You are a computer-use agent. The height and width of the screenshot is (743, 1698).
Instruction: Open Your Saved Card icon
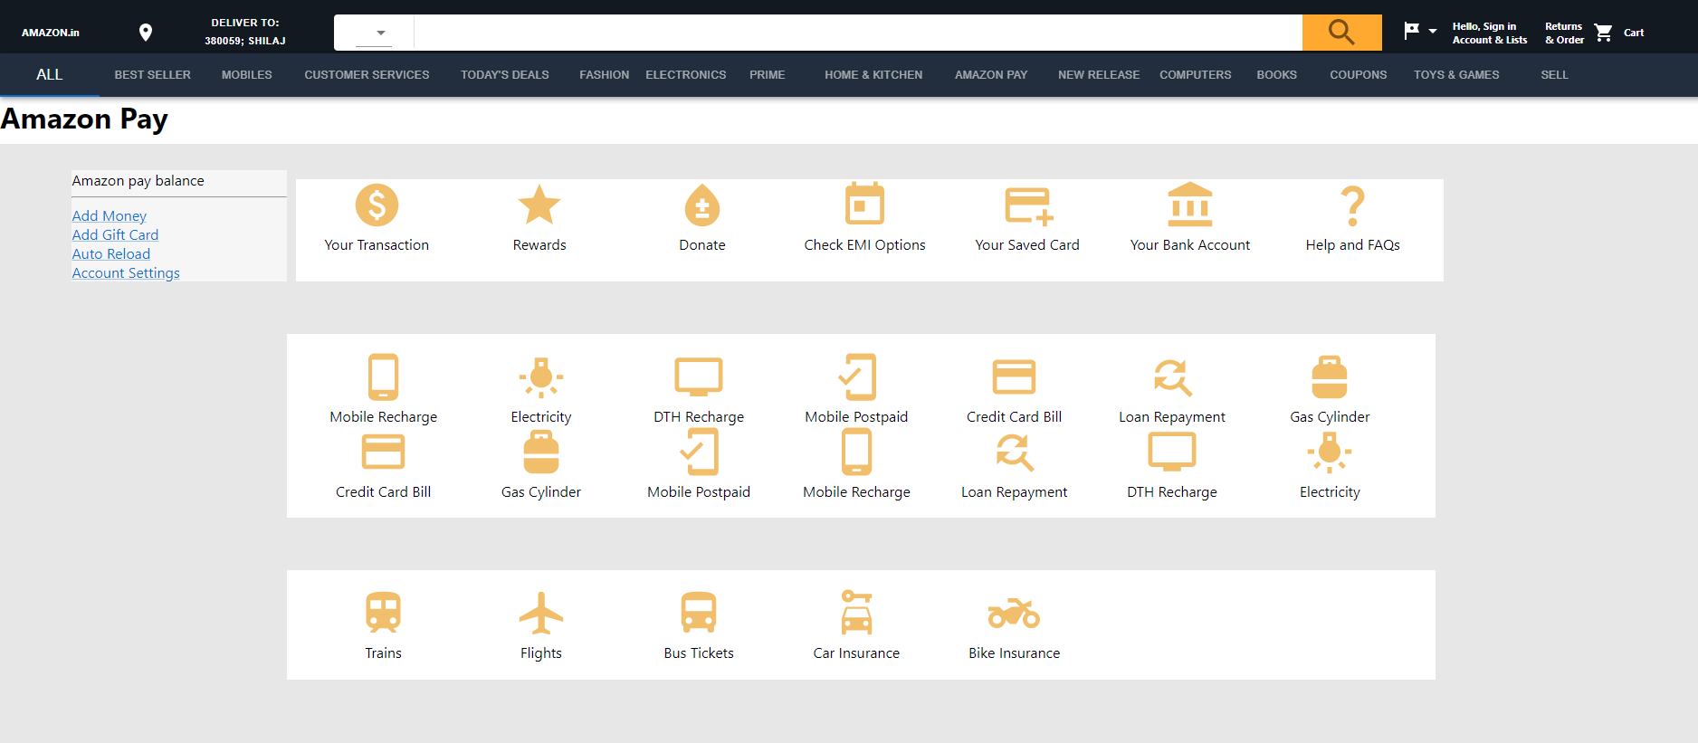[x=1028, y=205]
